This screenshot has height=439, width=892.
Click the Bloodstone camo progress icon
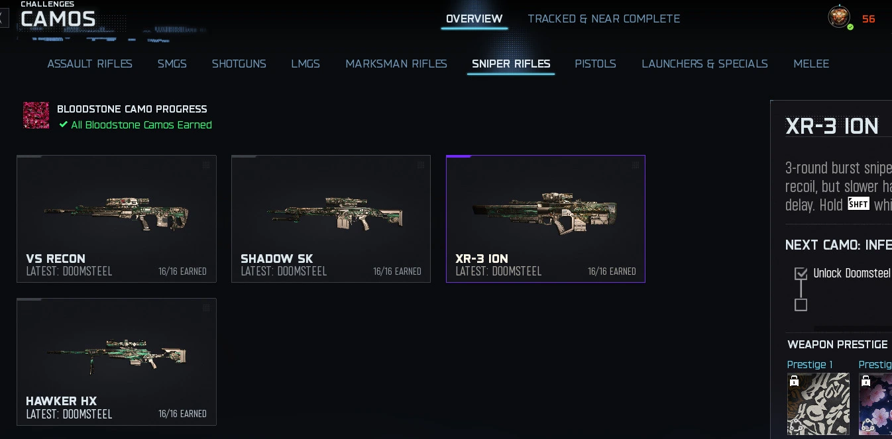pyautogui.click(x=36, y=115)
